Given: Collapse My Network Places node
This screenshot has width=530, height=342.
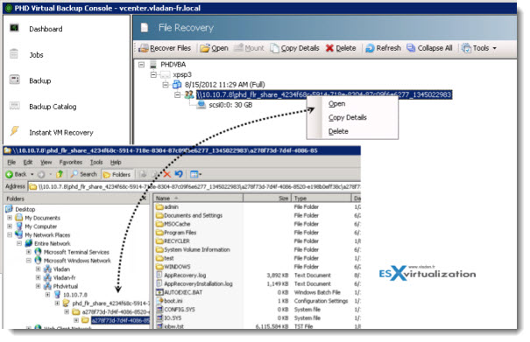Looking at the screenshot, I should [10, 235].
